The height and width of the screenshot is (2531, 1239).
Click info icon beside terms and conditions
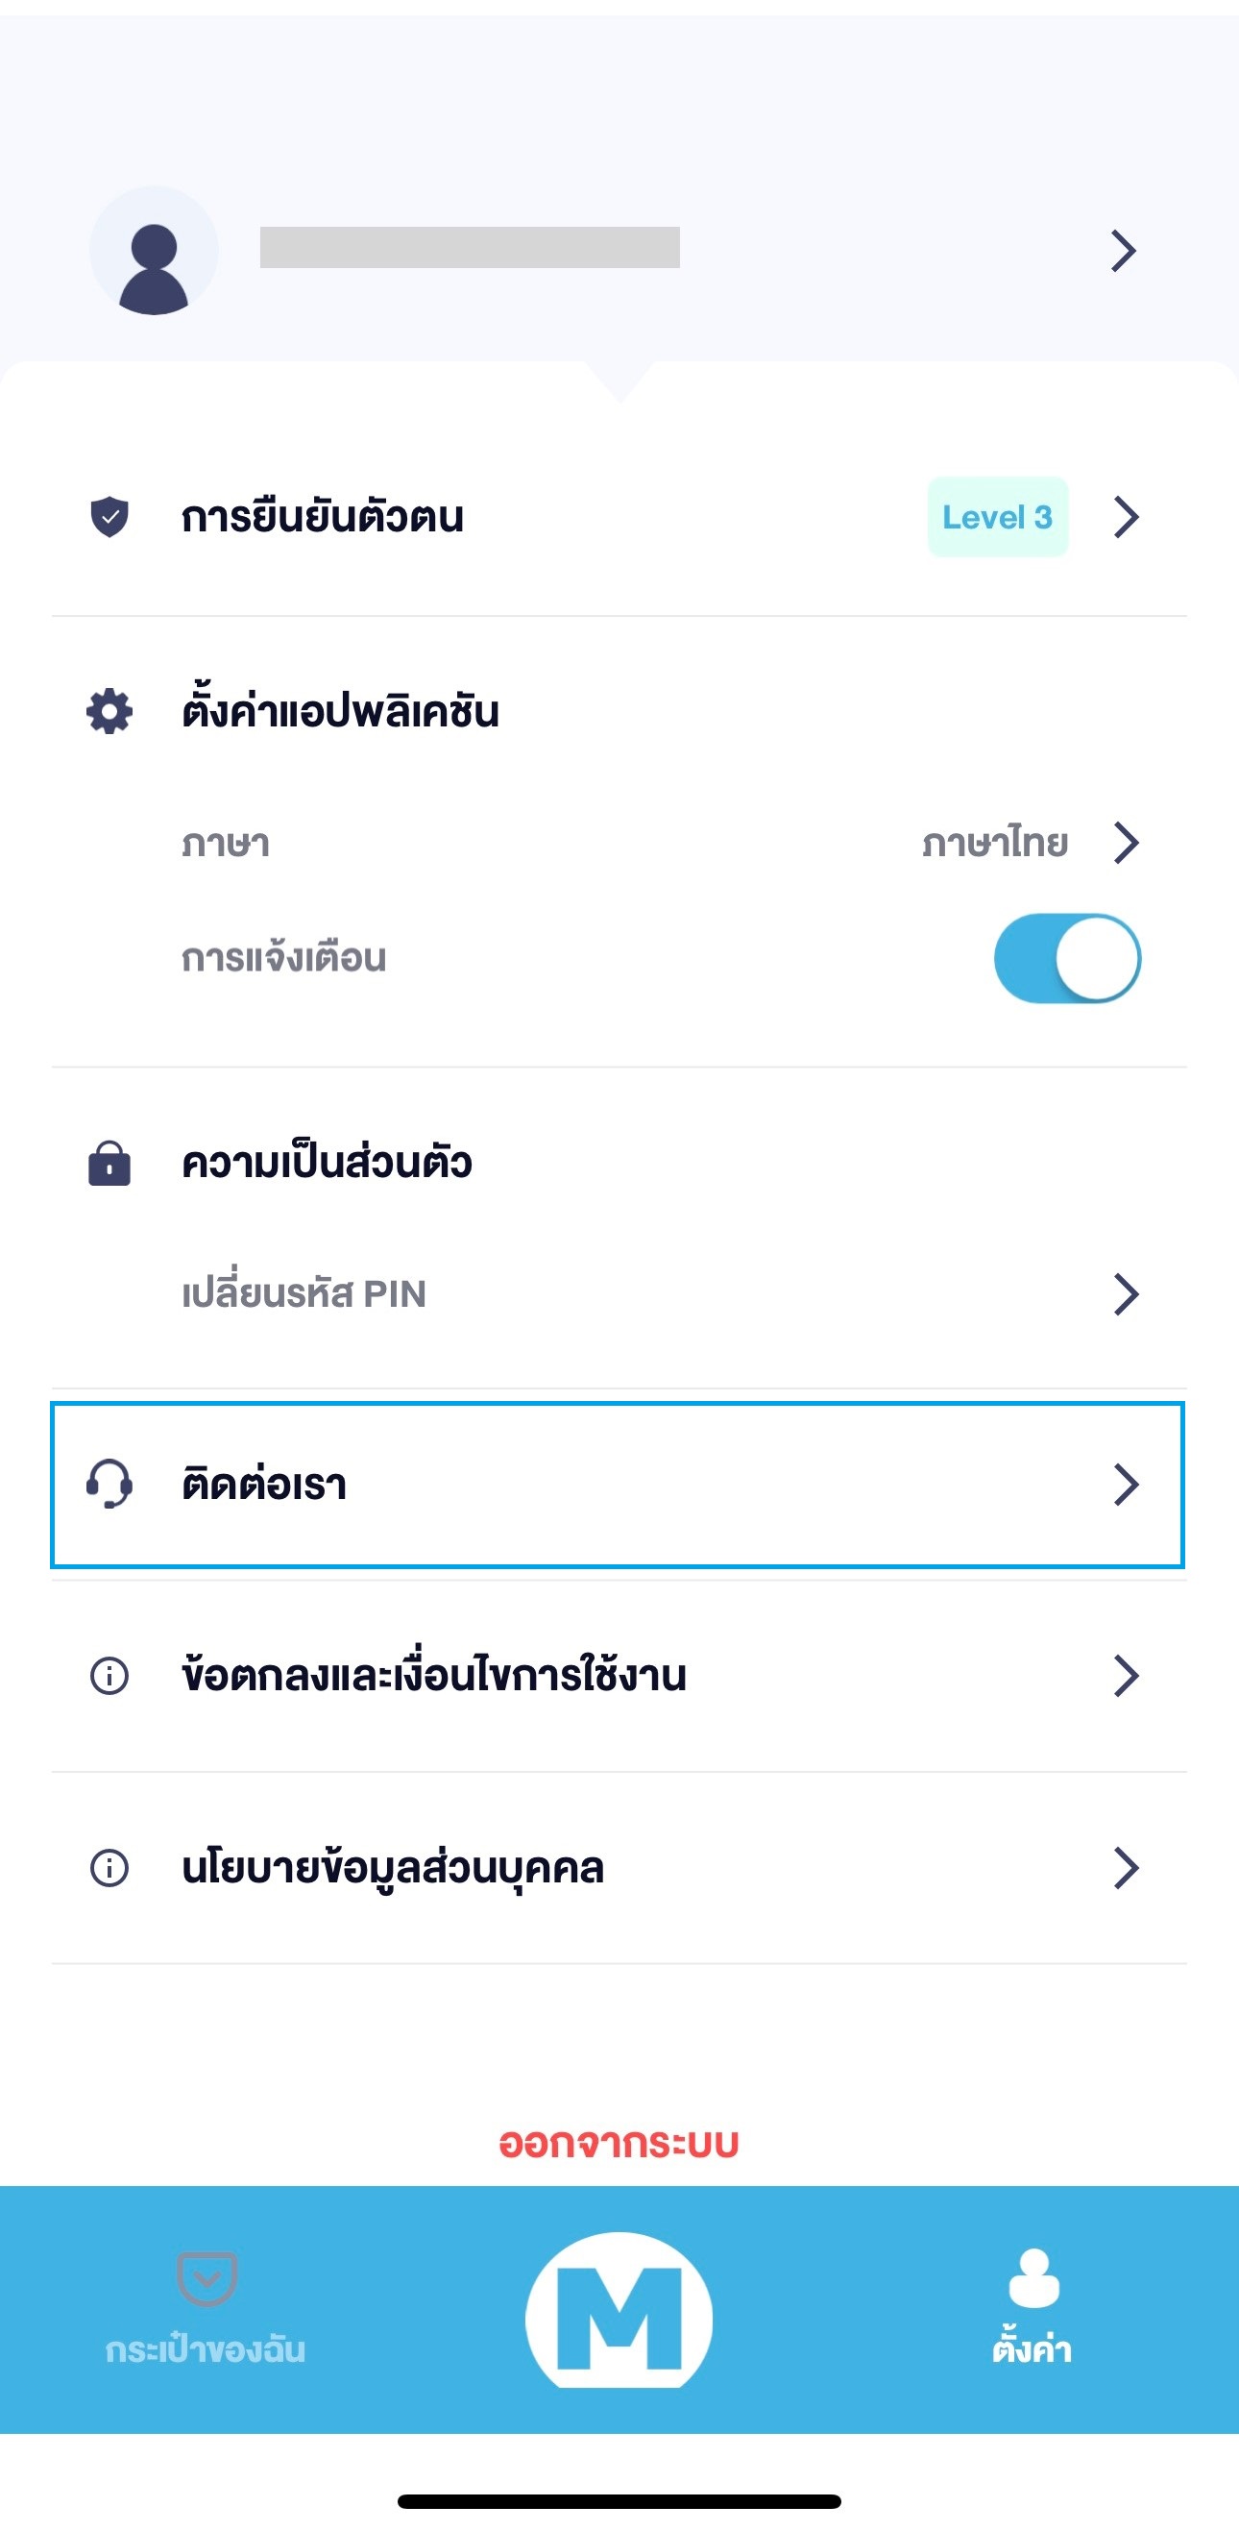[109, 1675]
